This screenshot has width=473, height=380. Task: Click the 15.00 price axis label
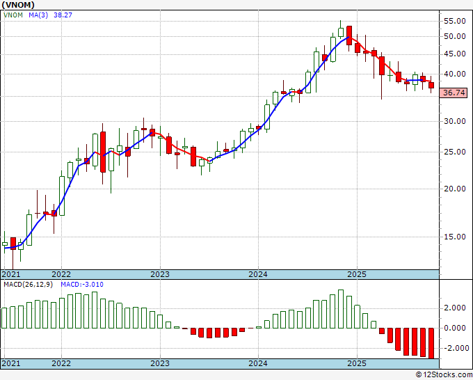click(x=455, y=237)
